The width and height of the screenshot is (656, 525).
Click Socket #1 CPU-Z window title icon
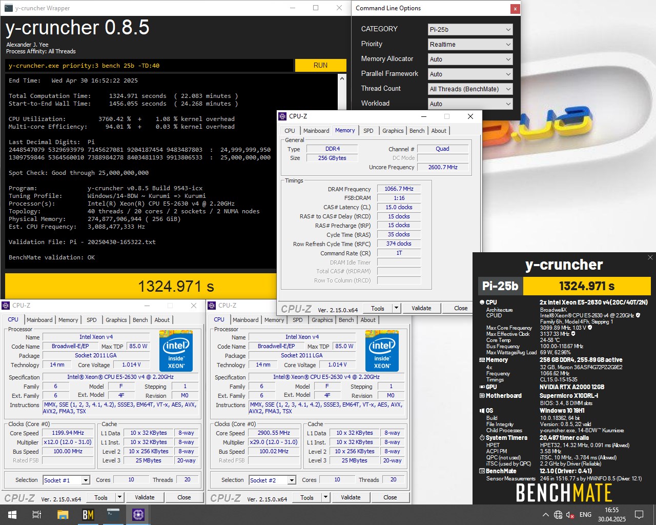pos(6,306)
